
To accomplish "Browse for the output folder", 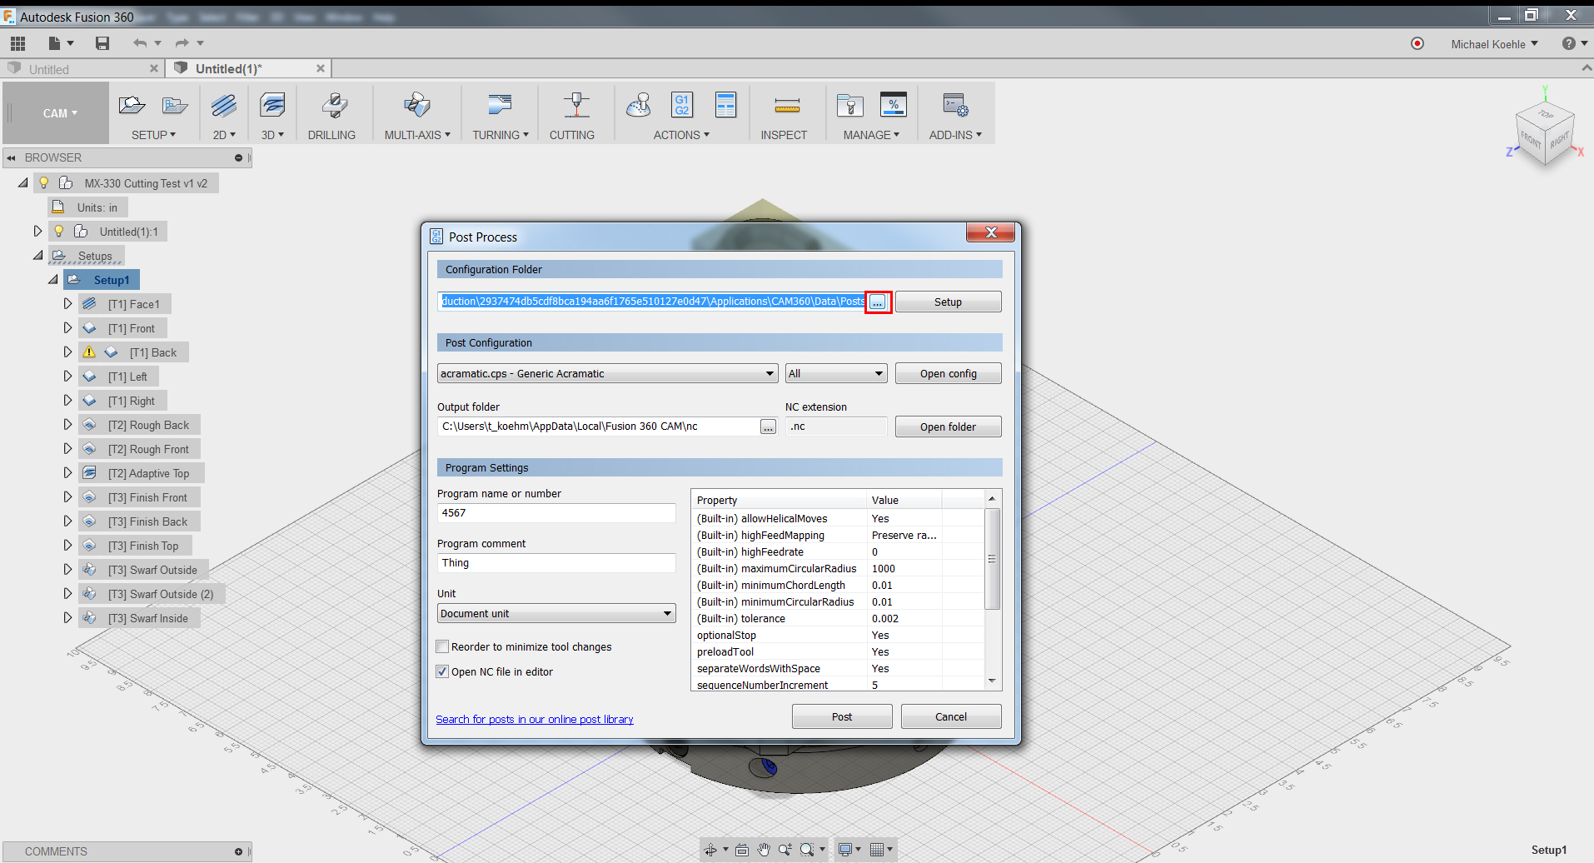I will tap(768, 427).
